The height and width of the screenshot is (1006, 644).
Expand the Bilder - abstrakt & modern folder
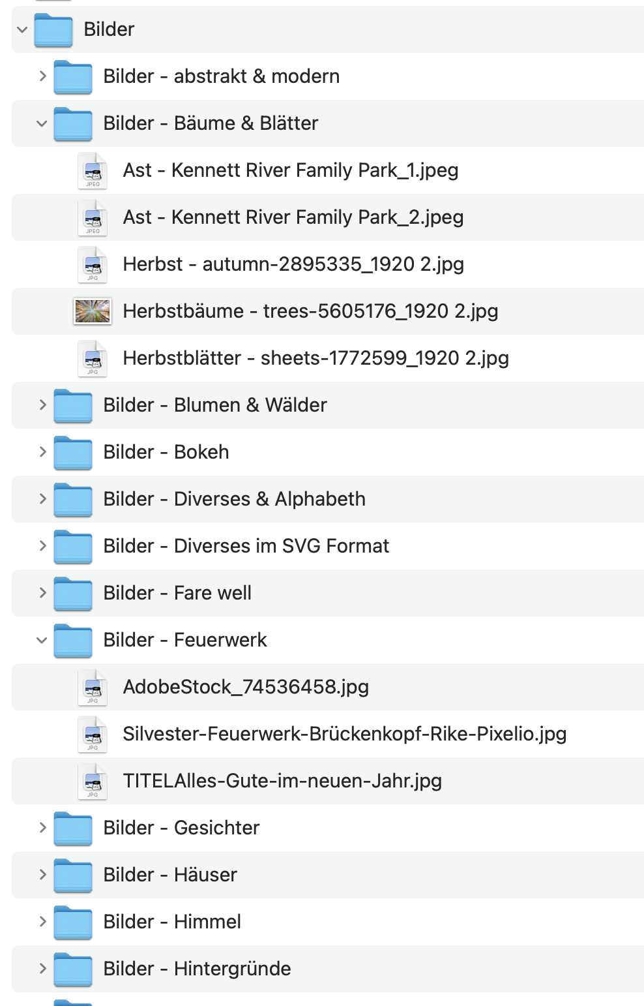coord(42,76)
